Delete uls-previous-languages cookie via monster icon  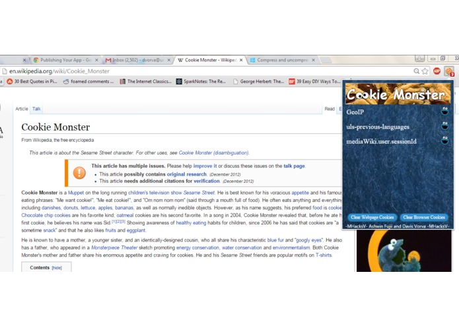tap(444, 126)
